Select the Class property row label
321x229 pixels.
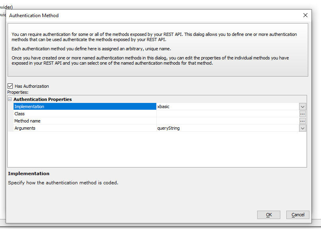click(85, 114)
